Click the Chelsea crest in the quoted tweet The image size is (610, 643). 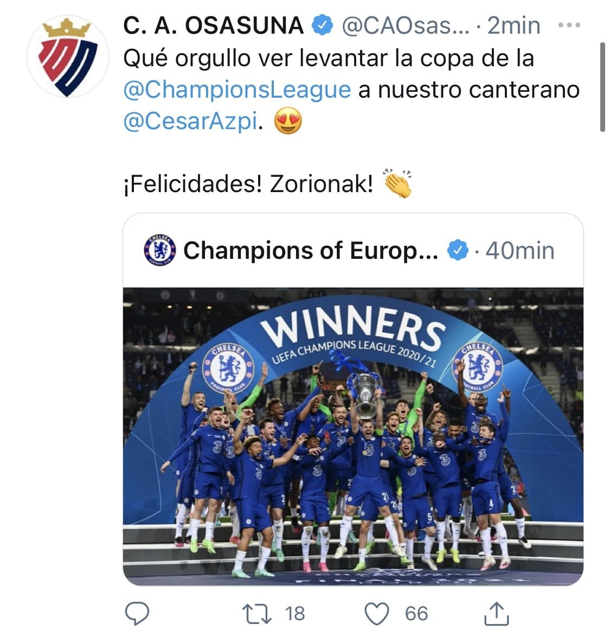(x=160, y=251)
